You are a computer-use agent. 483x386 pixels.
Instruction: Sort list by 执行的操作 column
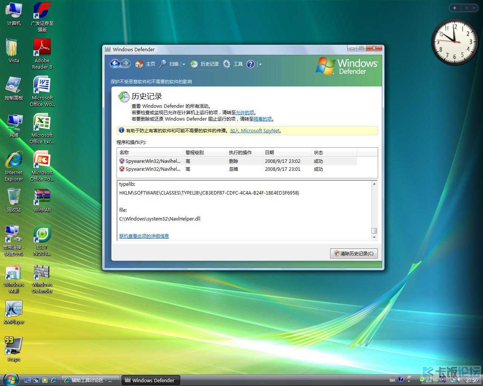[x=244, y=152]
